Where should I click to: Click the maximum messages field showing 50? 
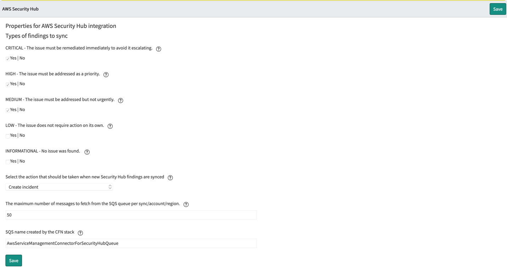tap(131, 215)
